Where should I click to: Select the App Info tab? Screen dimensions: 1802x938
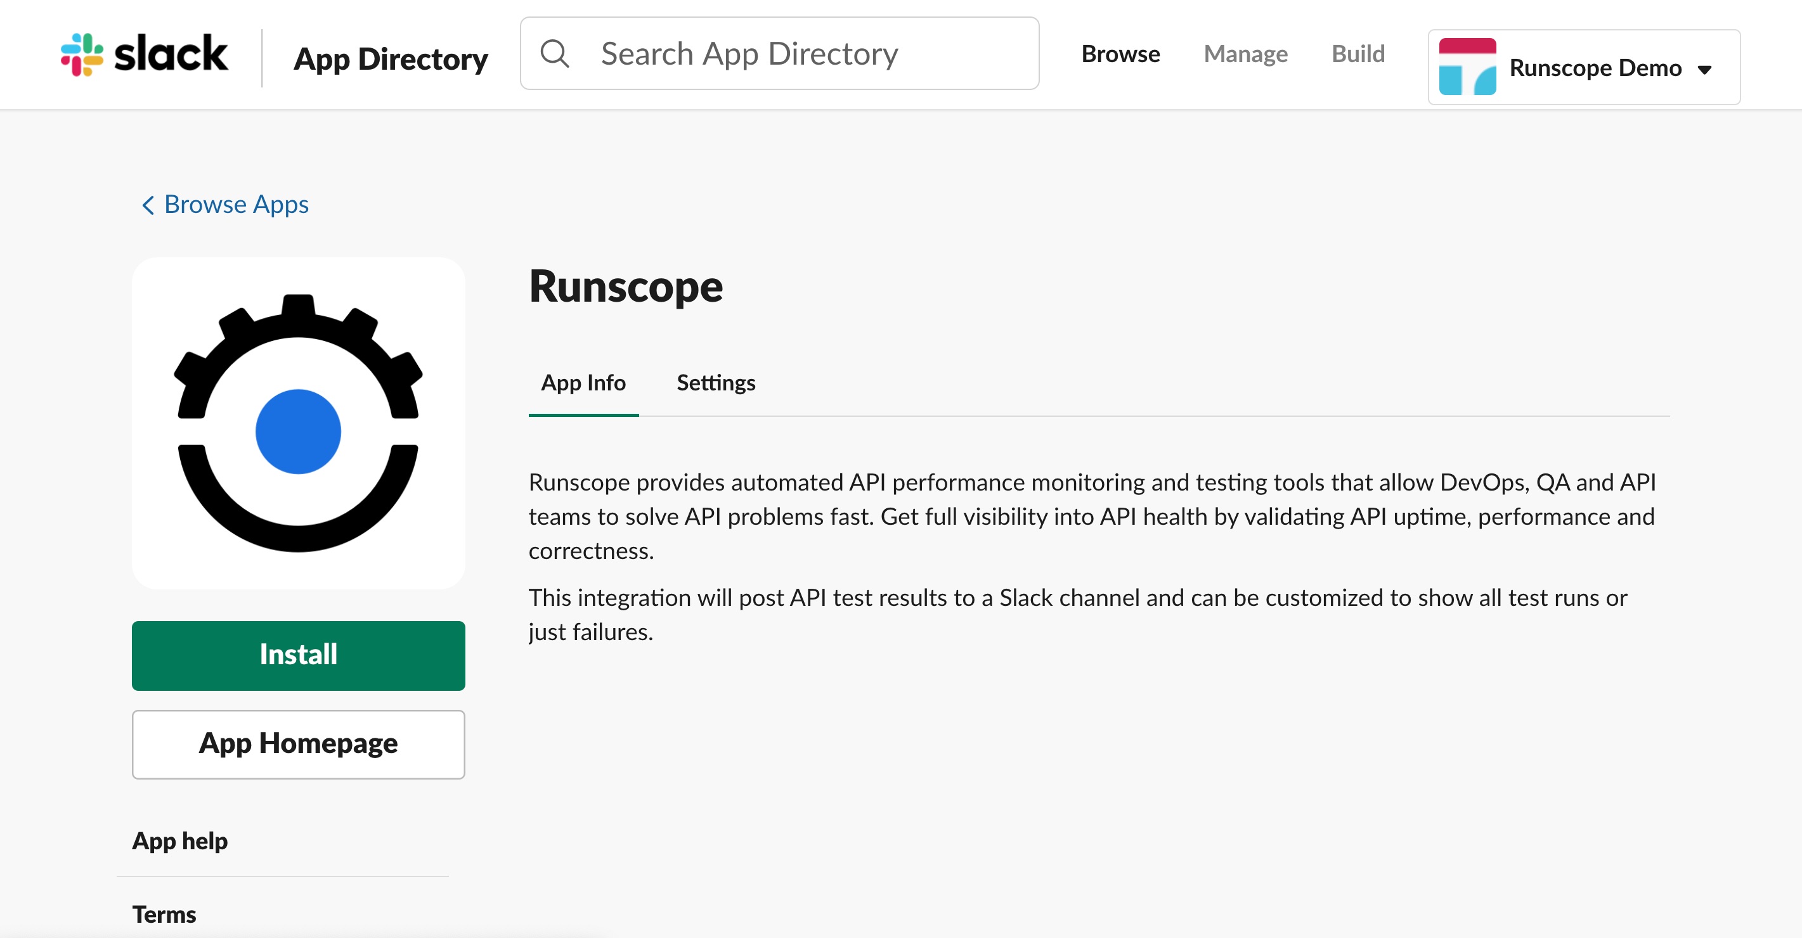[x=583, y=383]
